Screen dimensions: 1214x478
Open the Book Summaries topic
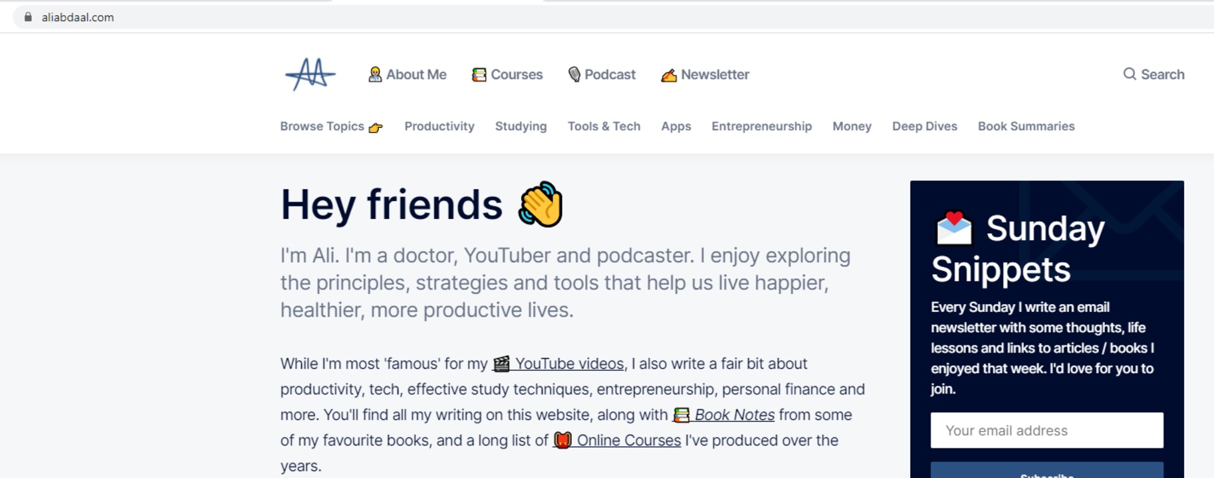point(1026,126)
